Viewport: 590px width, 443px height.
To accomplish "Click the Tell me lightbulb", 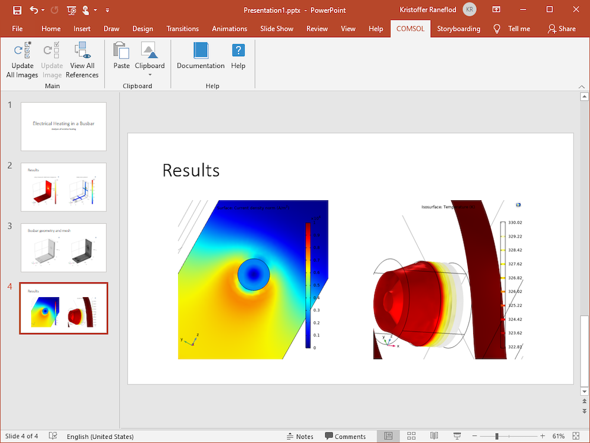I will 497,29.
